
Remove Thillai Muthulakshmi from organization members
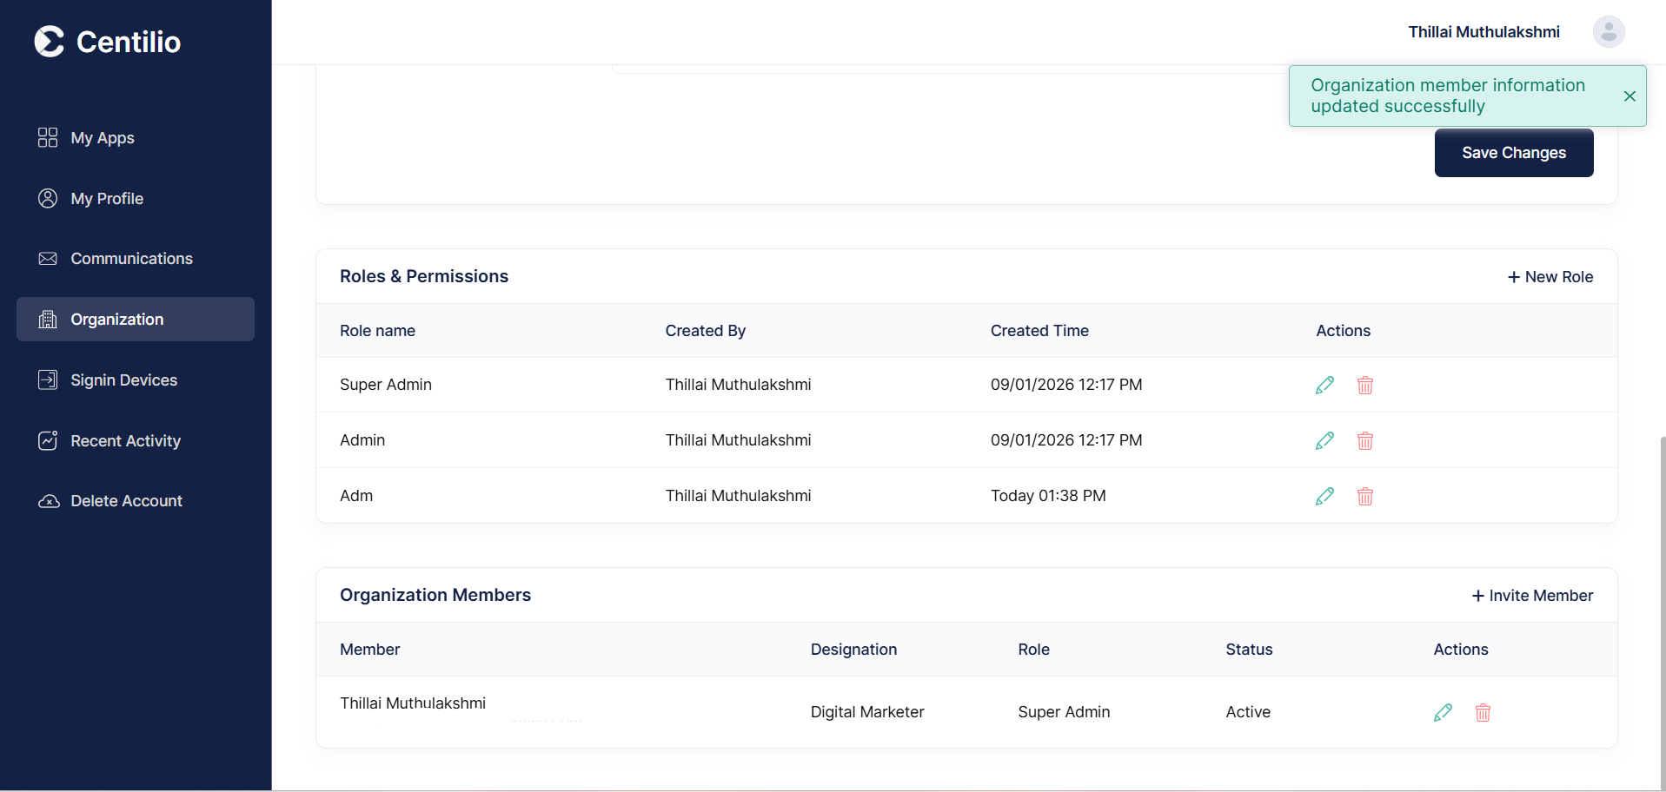coord(1483,712)
